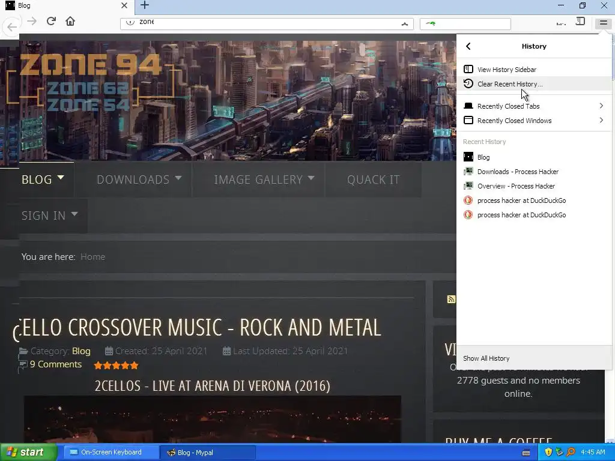615x461 pixels.
Task: Choose Clear Recent History
Action: (533, 84)
